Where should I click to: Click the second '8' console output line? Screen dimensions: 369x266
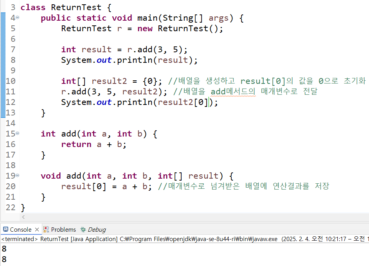4,259
